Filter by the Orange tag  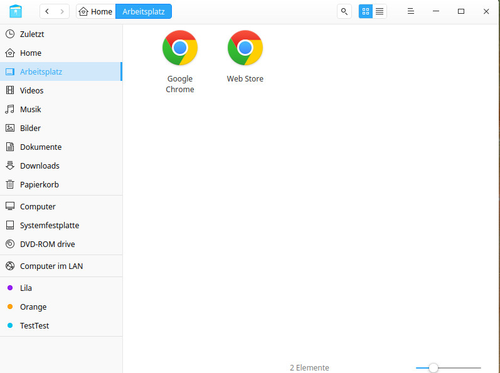pyautogui.click(x=61, y=307)
